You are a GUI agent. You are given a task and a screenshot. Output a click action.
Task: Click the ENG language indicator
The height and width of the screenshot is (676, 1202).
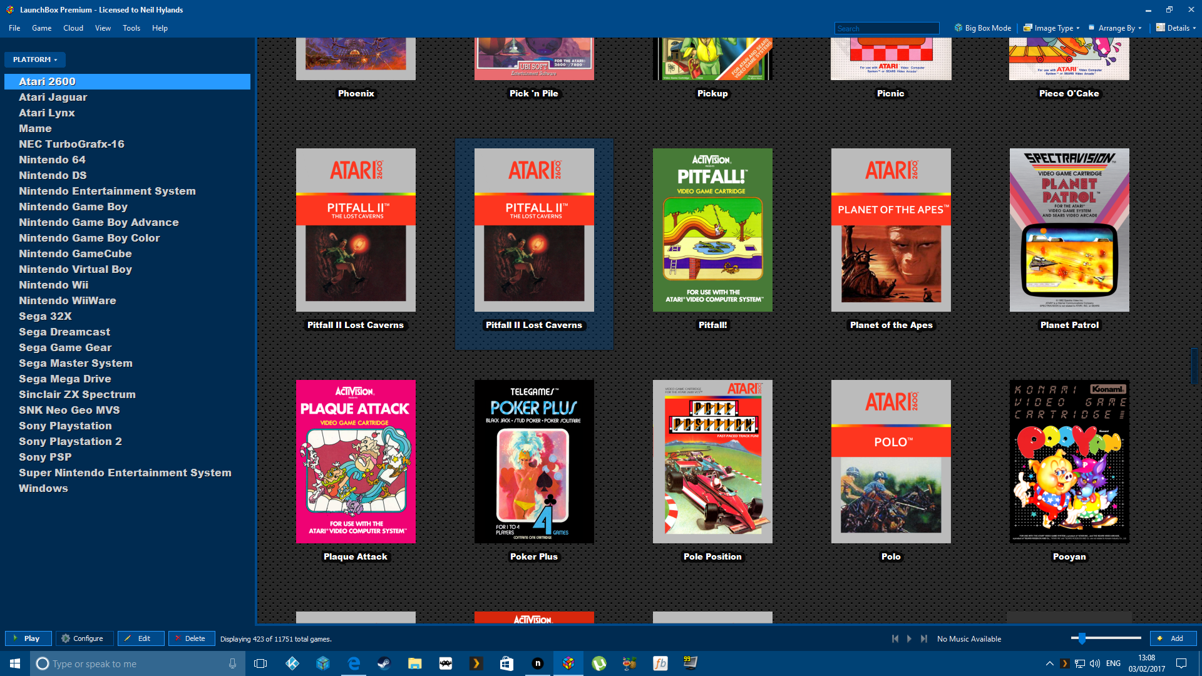click(1113, 663)
